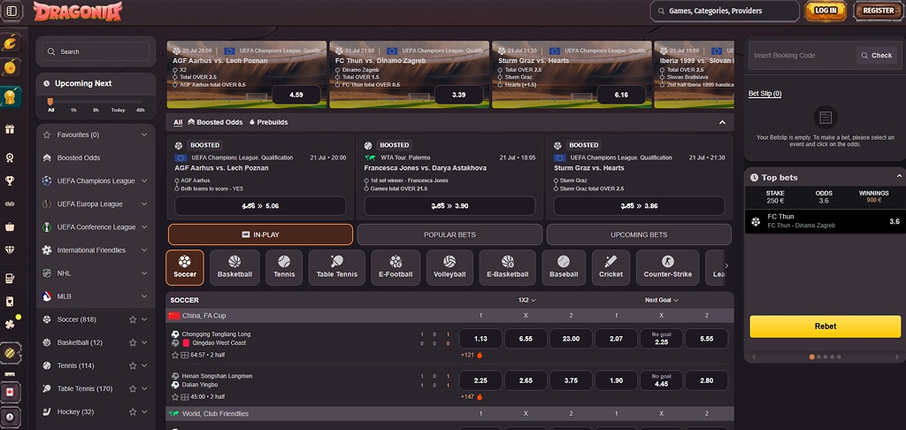The image size is (906, 430).
Task: Star the Chongqing Tongliang Long match
Action: [x=175, y=355]
